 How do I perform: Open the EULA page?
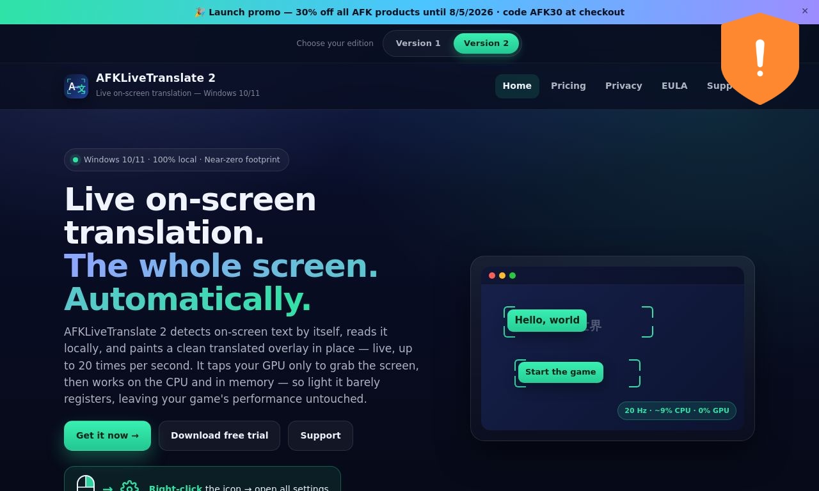674,86
